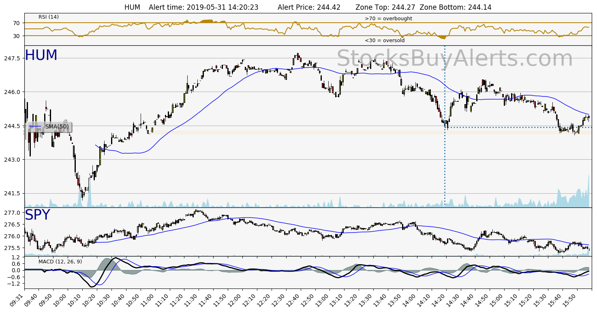The height and width of the screenshot is (312, 597).
Task: Click the StocksBuyAlerts.com watermark
Action: pos(455,59)
